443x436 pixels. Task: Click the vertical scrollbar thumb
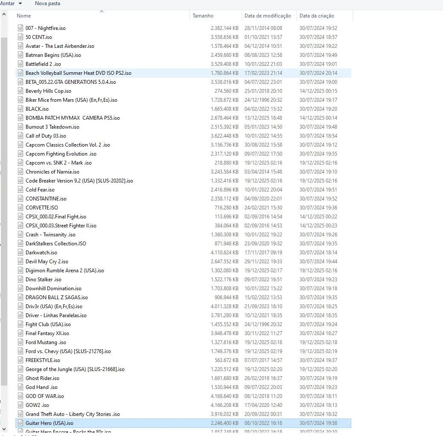pyautogui.click(x=4, y=211)
